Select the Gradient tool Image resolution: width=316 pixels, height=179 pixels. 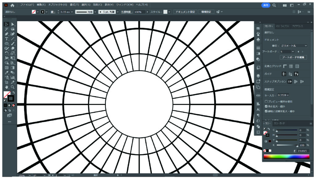pos(13,68)
